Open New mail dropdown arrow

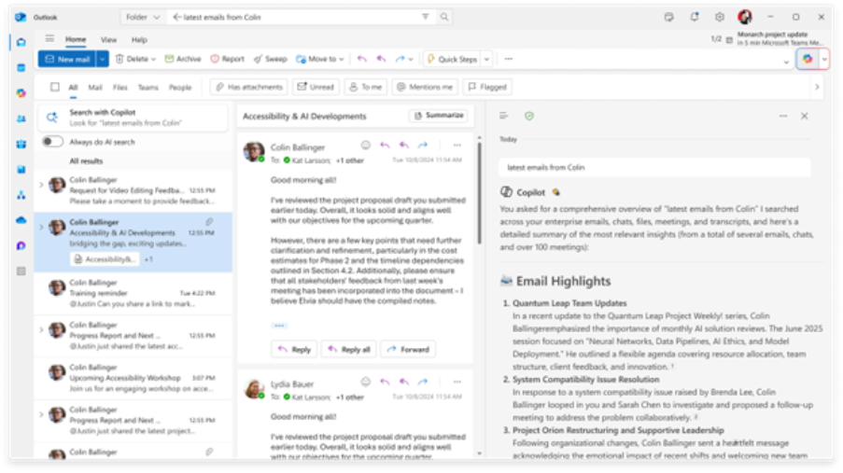(x=102, y=59)
